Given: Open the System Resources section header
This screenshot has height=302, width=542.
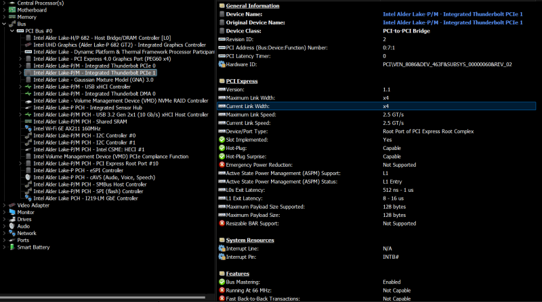Looking at the screenshot, I should click(x=250, y=240).
